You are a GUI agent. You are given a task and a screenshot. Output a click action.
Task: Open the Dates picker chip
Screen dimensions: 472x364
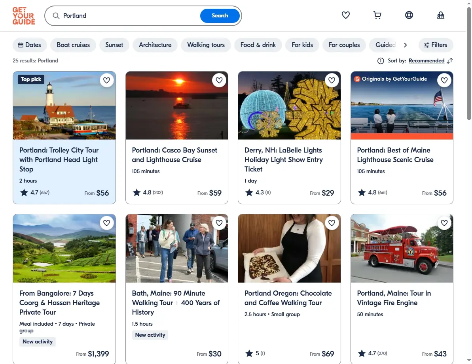tap(30, 45)
